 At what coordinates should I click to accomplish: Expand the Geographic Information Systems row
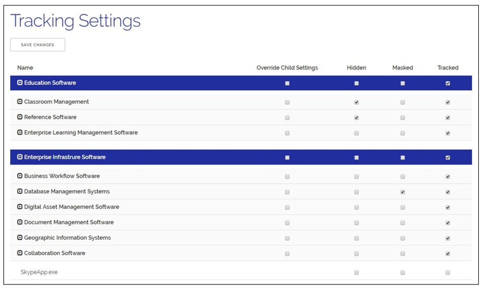coord(20,238)
